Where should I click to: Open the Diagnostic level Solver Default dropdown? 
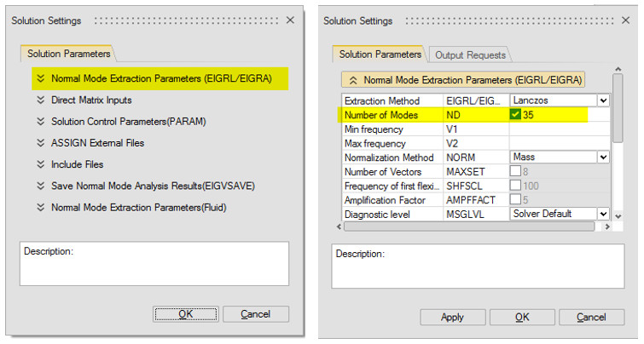pos(604,214)
